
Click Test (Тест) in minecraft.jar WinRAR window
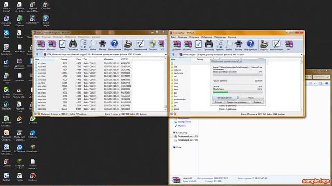(198, 45)
